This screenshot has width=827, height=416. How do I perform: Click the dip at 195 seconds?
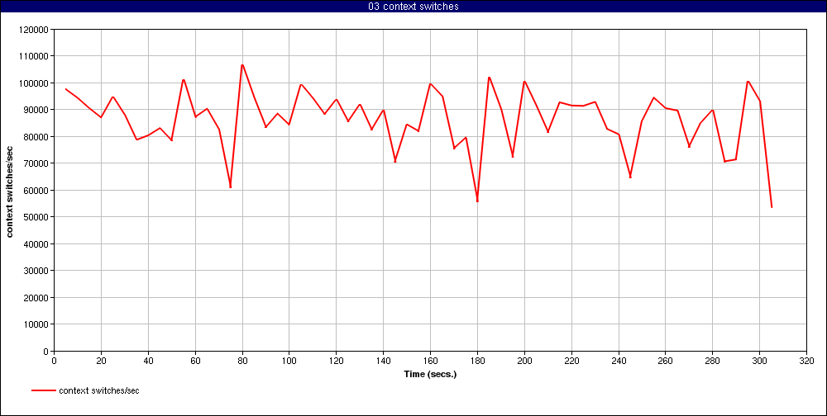tap(513, 156)
